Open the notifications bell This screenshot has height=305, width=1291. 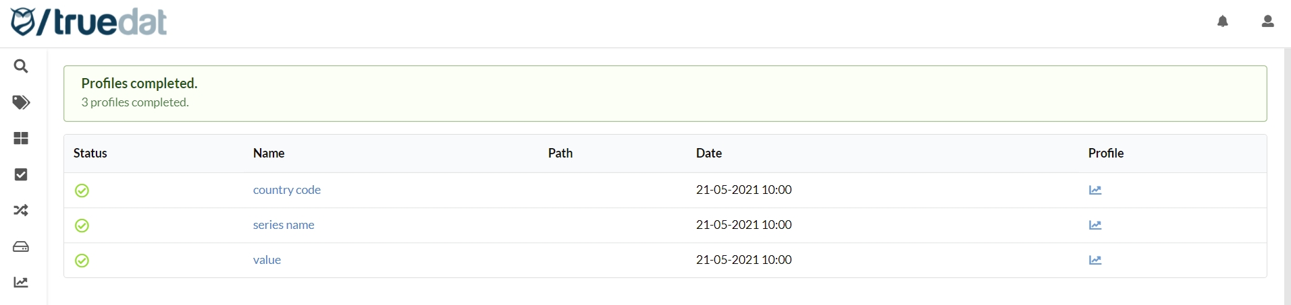[1222, 22]
